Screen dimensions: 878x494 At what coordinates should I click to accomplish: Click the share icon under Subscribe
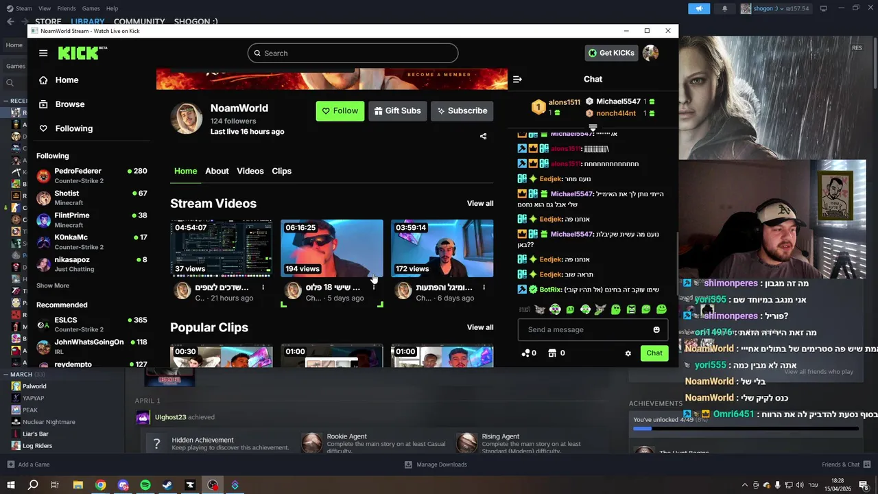point(483,136)
